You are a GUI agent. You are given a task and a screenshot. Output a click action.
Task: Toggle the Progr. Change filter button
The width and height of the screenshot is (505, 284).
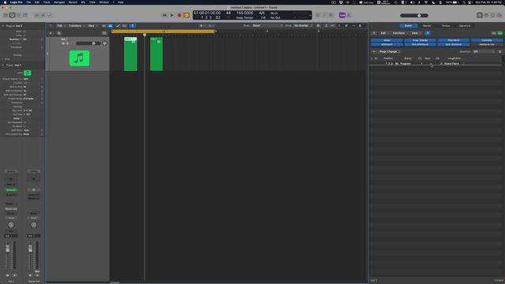click(420, 40)
